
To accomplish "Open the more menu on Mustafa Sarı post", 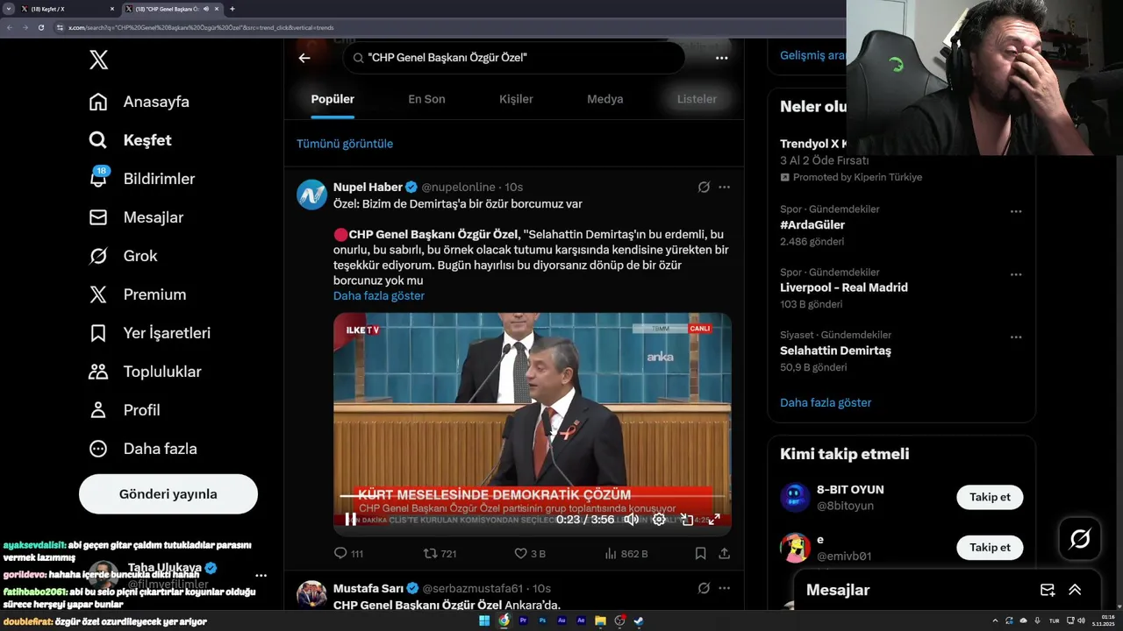I will click(724, 588).
